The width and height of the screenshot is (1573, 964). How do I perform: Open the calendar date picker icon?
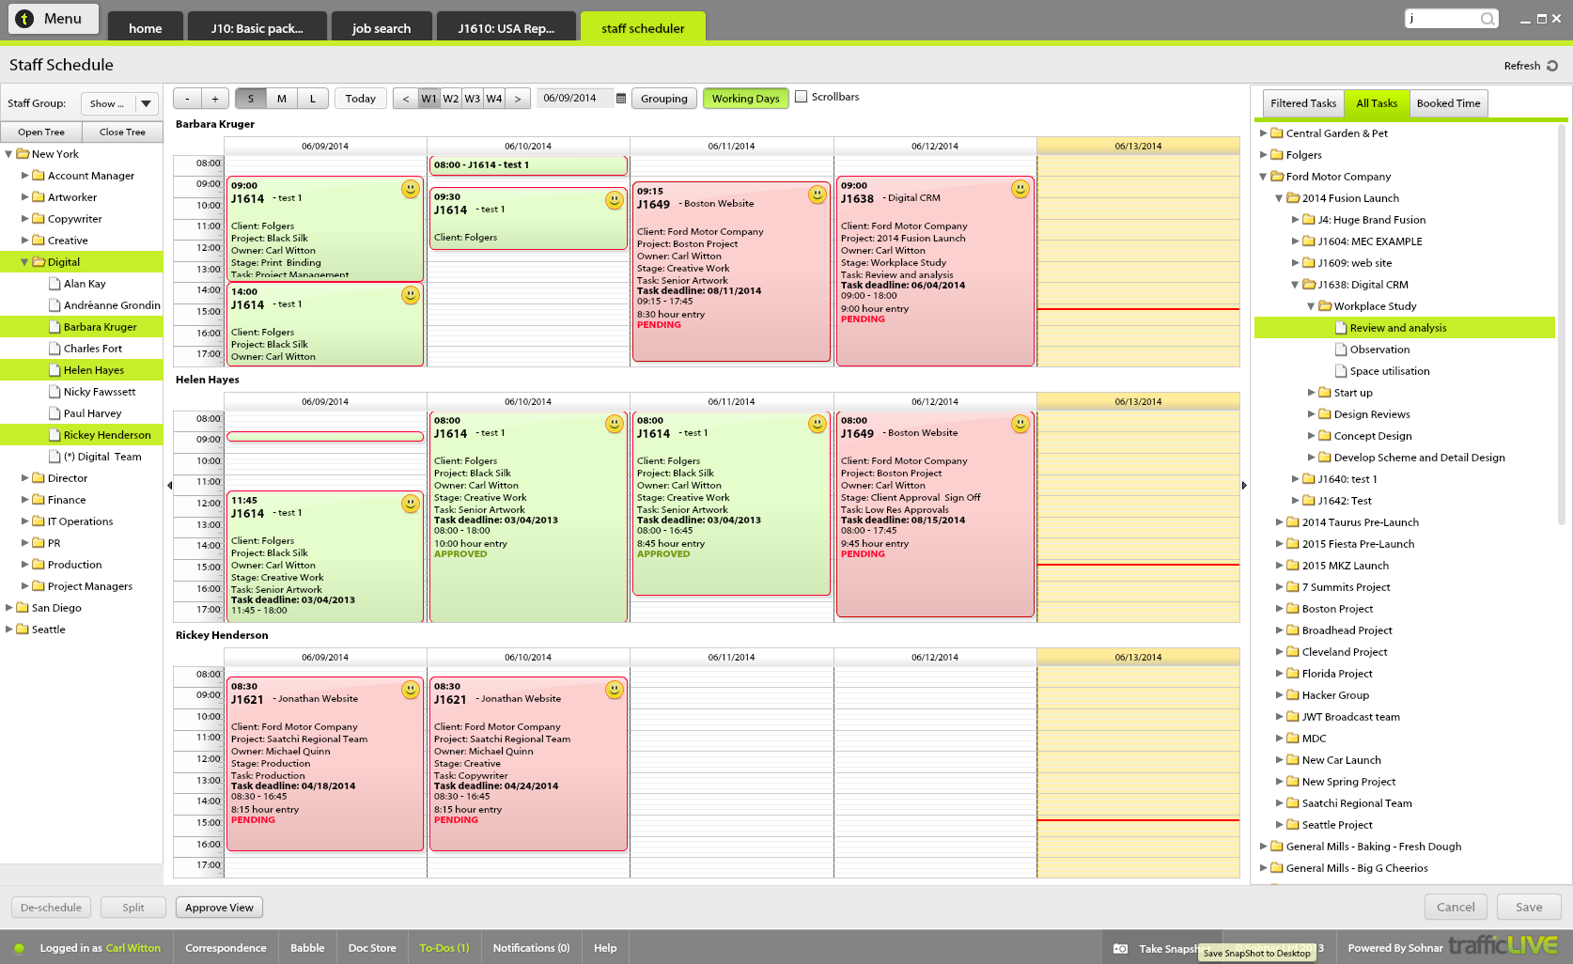click(621, 99)
